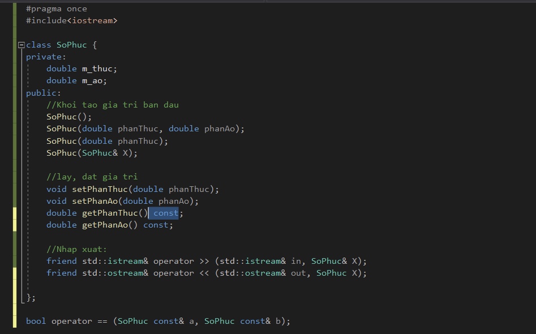
Task: Click the default constructor SoPhuc()
Action: (68, 117)
